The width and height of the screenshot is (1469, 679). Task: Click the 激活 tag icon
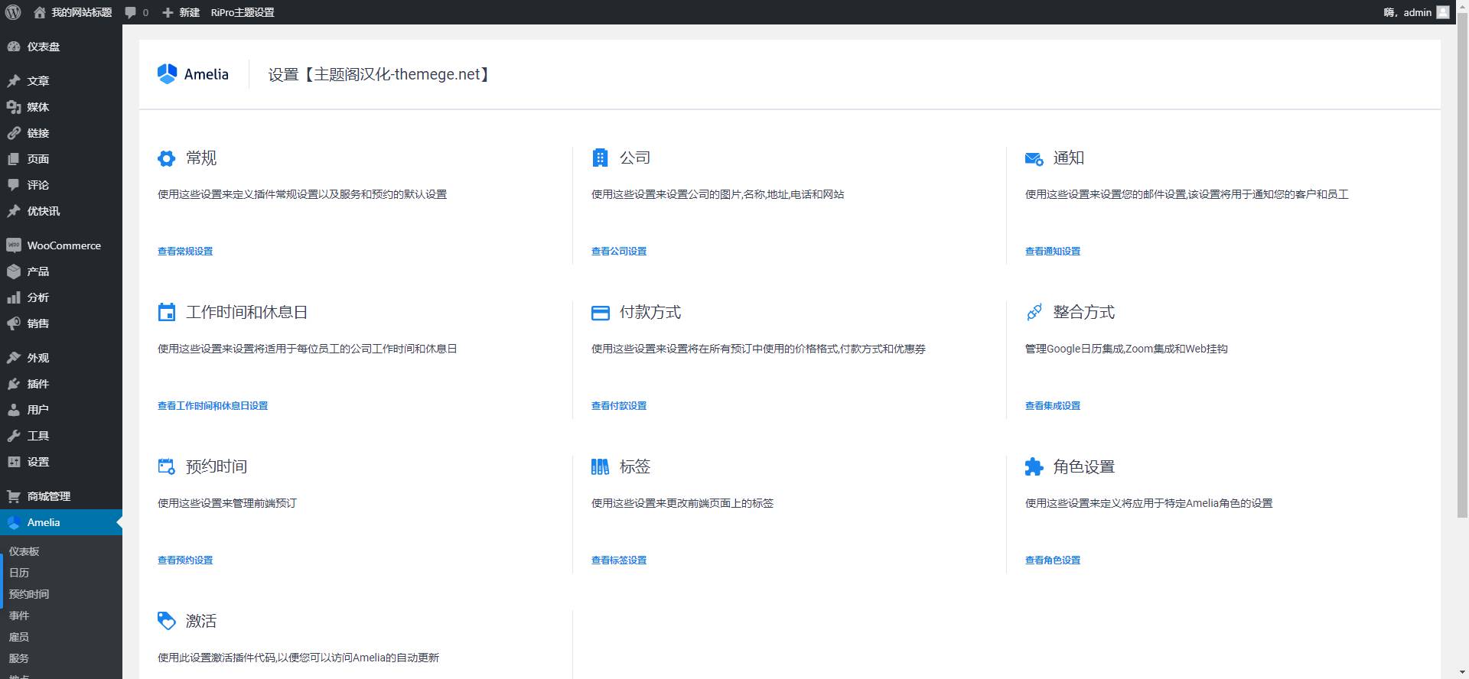(x=166, y=621)
